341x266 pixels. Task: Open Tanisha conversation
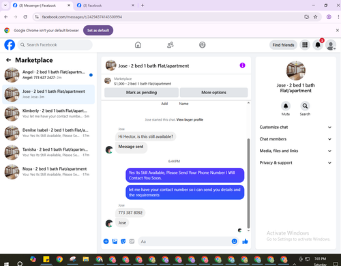click(48, 152)
